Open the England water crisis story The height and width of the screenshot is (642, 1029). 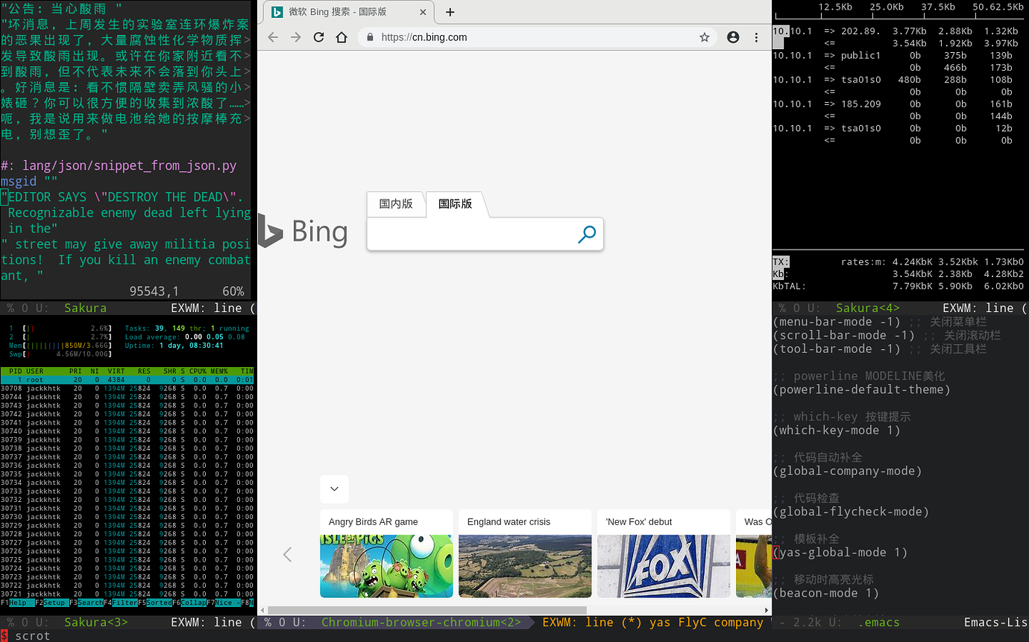pyautogui.click(x=525, y=553)
